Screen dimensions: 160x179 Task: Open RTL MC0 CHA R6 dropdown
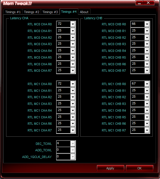[73, 64]
